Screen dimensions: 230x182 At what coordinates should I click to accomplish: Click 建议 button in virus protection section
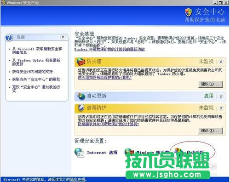click(x=211, y=131)
